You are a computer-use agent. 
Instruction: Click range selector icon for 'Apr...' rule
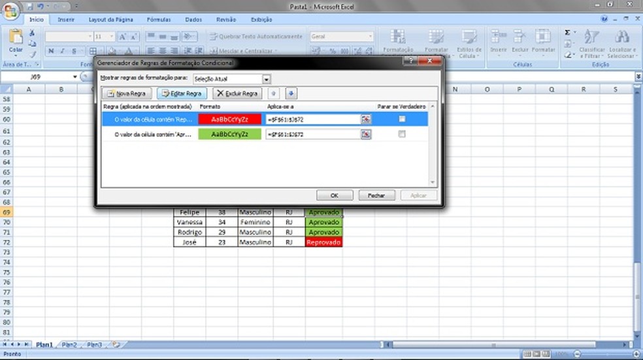click(366, 134)
